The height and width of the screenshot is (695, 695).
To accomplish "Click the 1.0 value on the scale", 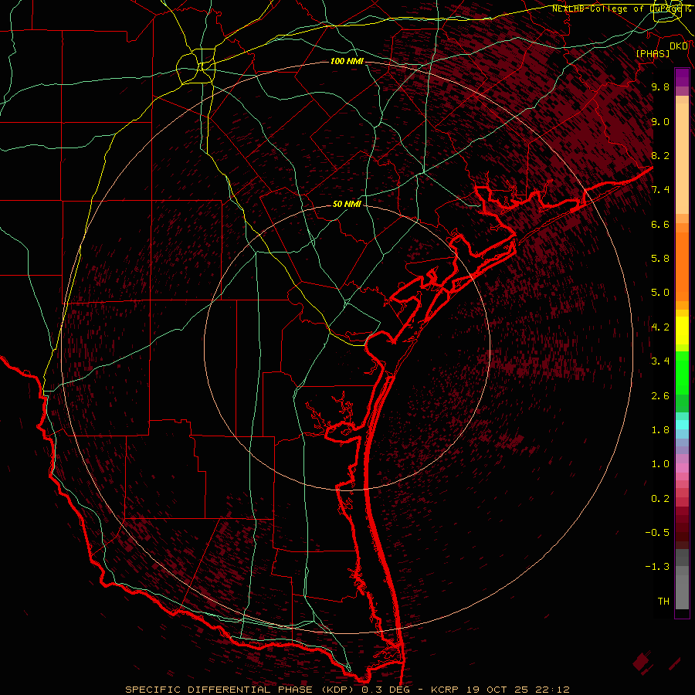I will [660, 464].
